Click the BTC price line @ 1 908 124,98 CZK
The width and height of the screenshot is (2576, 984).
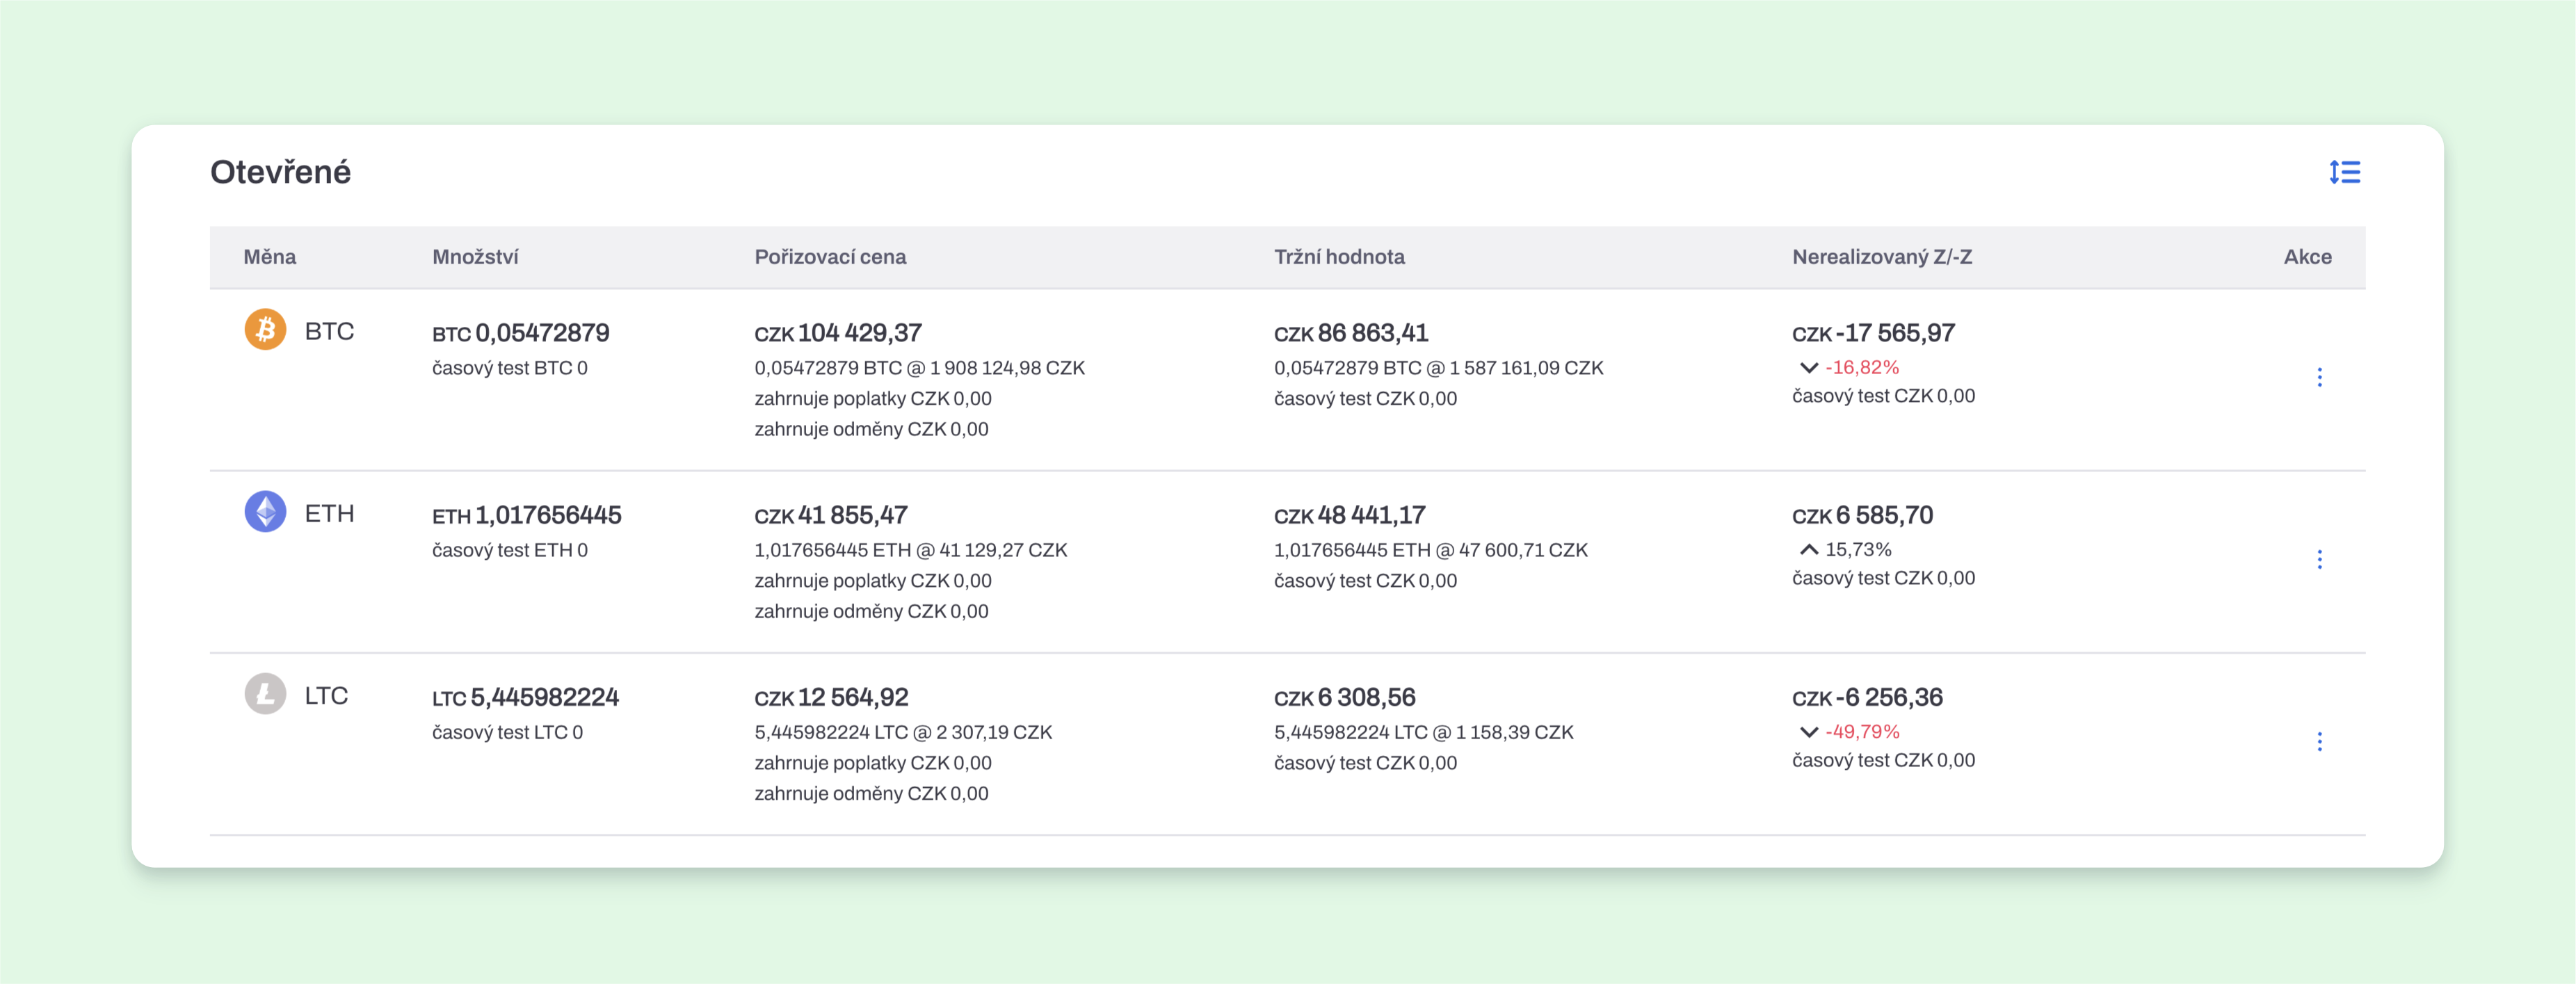coord(919,368)
